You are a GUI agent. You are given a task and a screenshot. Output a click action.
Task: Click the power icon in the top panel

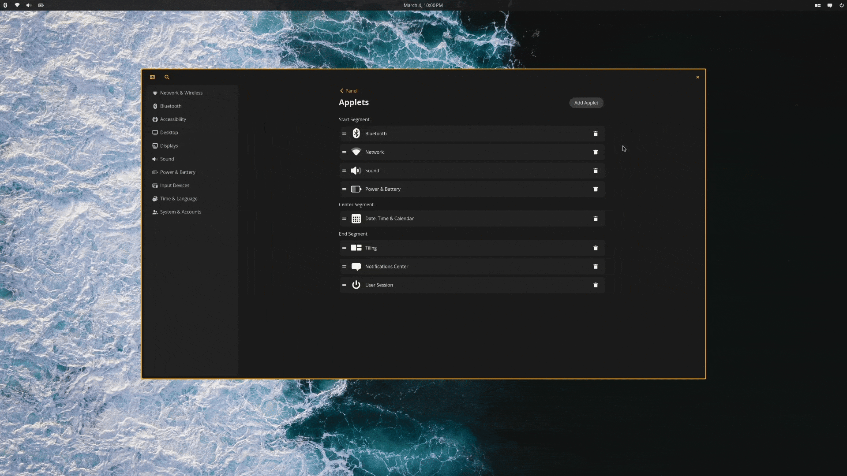pos(841,5)
